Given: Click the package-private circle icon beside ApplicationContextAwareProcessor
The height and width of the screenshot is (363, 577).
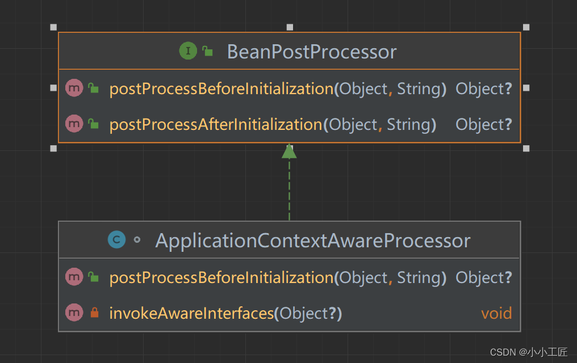Looking at the screenshot, I should 137,240.
